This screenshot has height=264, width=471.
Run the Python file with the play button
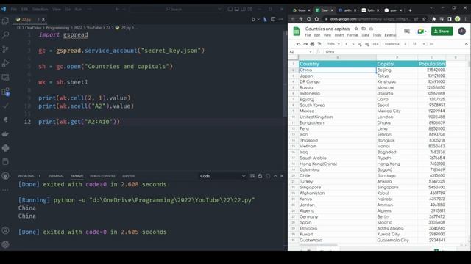[253, 20]
